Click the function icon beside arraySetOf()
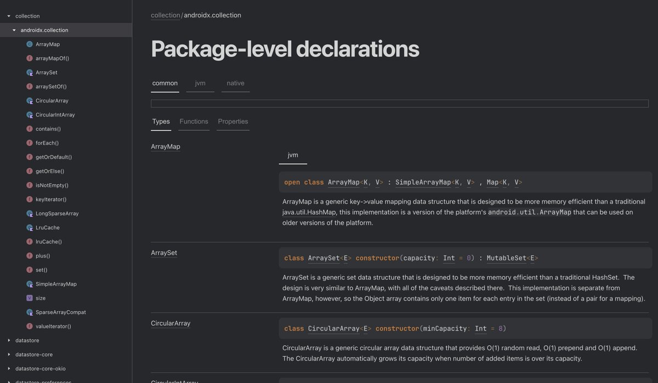The width and height of the screenshot is (658, 383). [30, 87]
